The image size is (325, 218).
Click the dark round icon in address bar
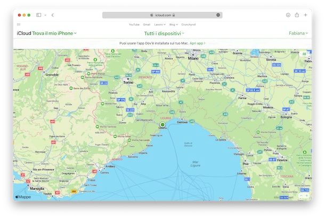point(218,15)
